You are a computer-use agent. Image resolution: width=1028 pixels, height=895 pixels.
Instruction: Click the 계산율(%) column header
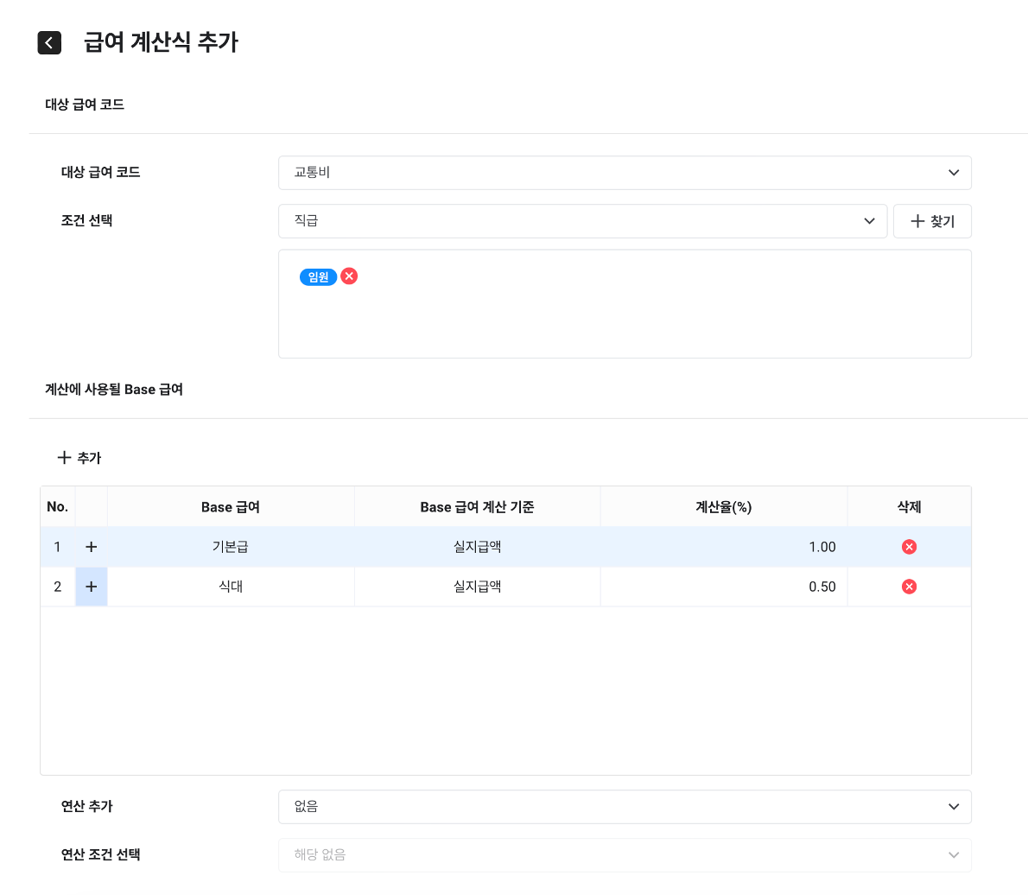pos(724,507)
